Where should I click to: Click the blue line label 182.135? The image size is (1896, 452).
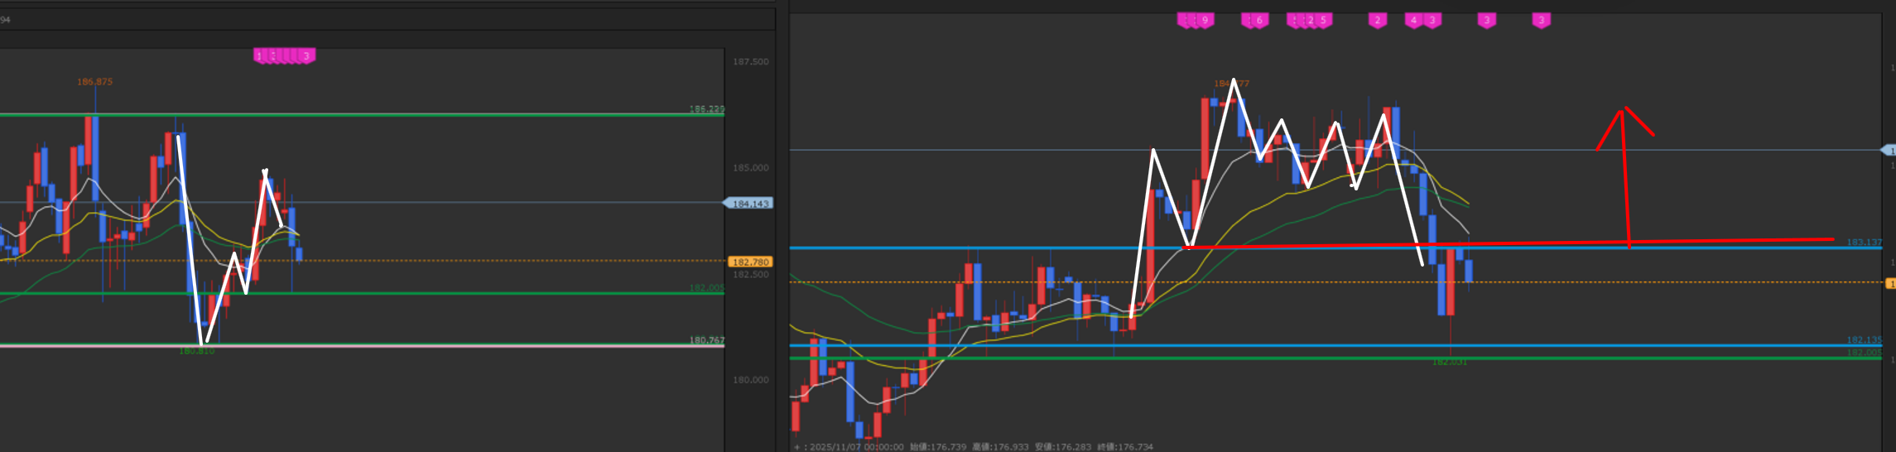[1864, 340]
